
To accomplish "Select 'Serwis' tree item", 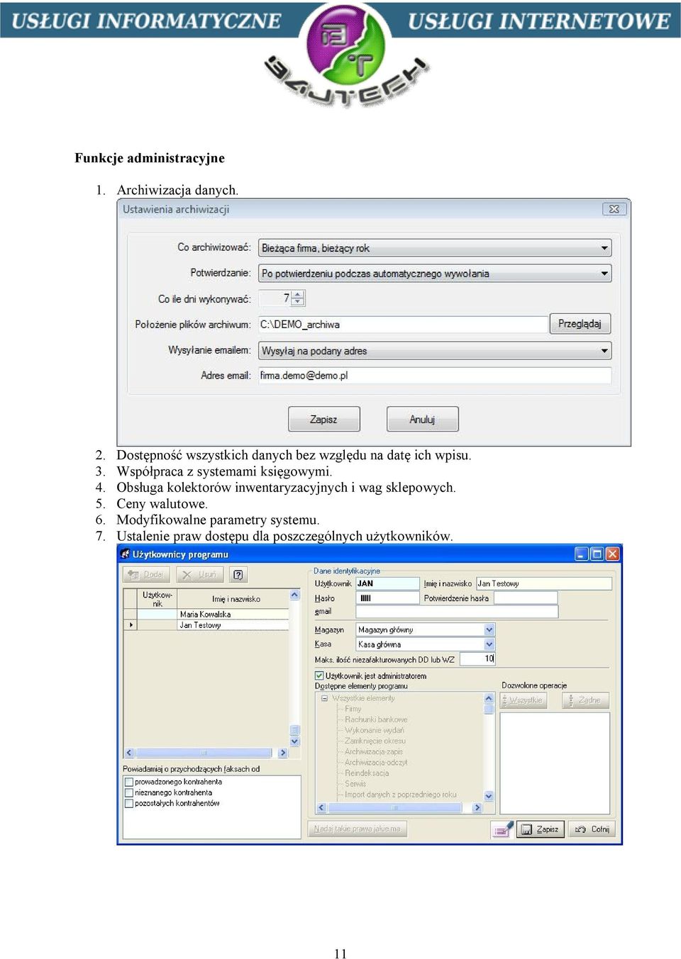I will point(355,784).
